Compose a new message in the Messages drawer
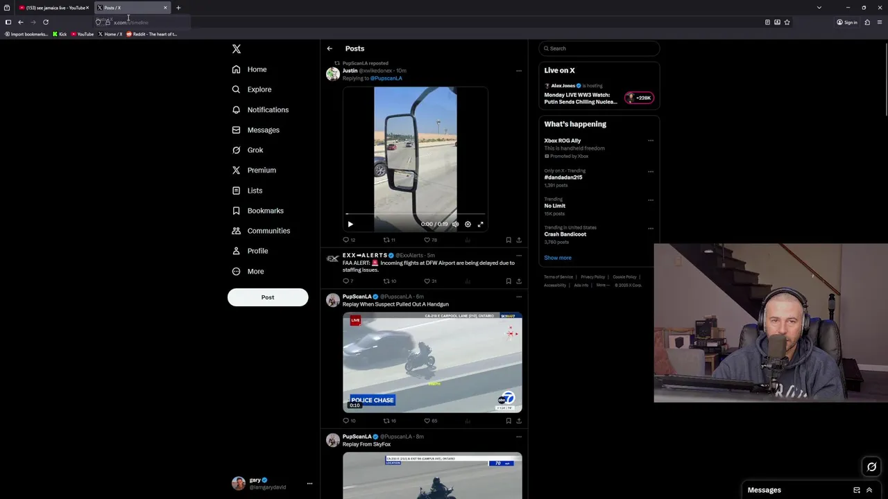Image resolution: width=888 pixels, height=499 pixels. pos(857,490)
